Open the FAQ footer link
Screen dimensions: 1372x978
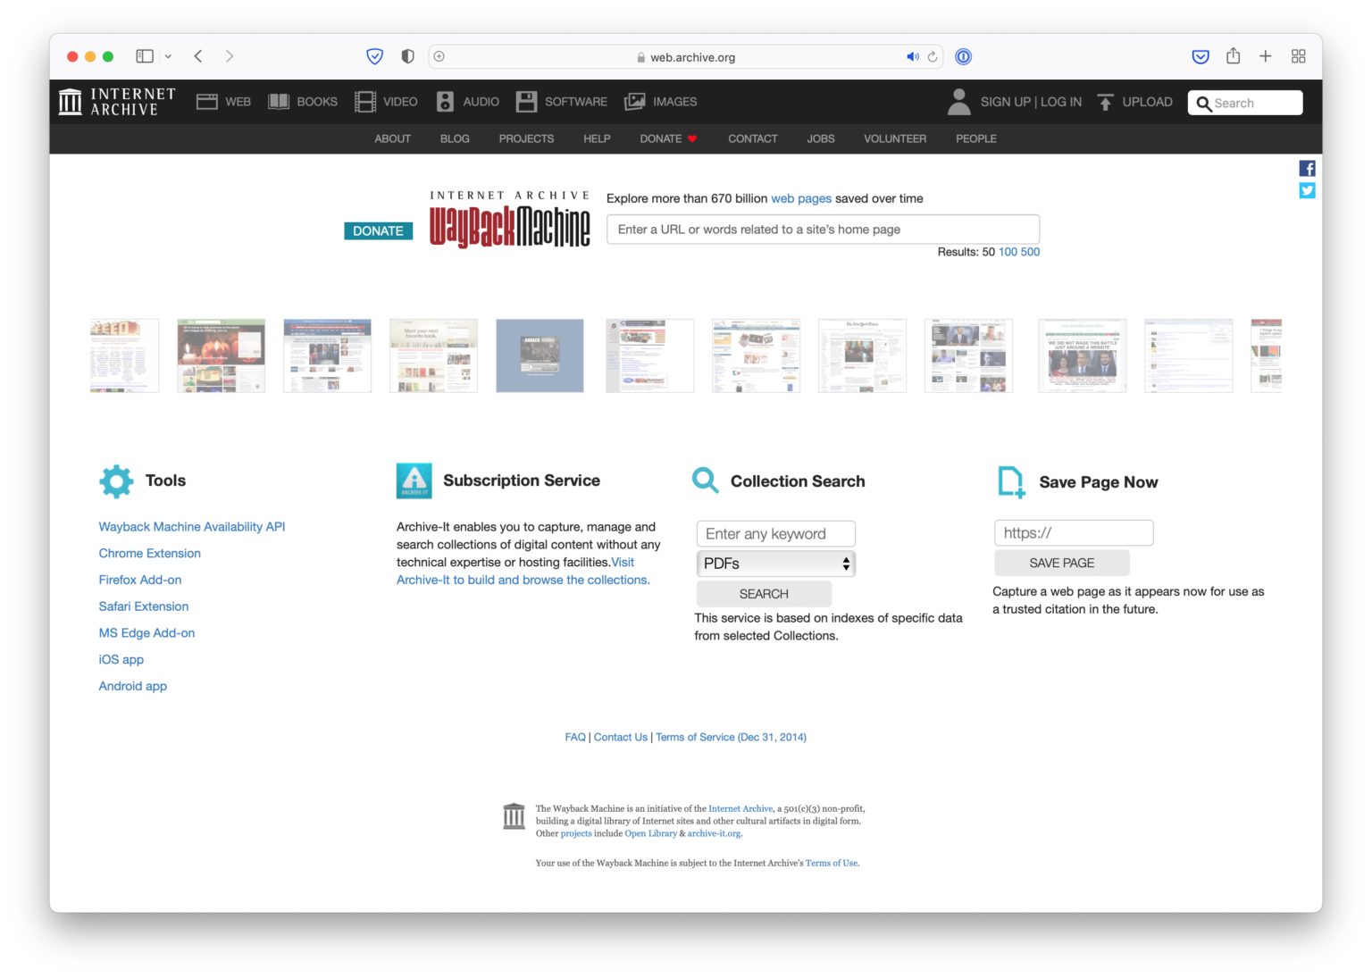click(575, 737)
